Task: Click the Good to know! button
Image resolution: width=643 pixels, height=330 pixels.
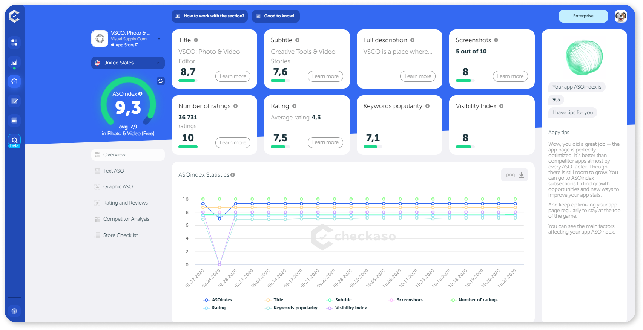Action: point(276,16)
